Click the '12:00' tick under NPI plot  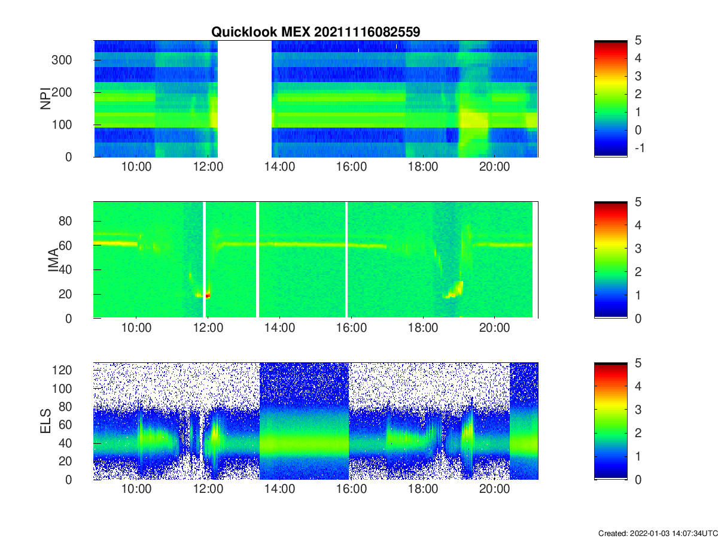click(x=208, y=168)
